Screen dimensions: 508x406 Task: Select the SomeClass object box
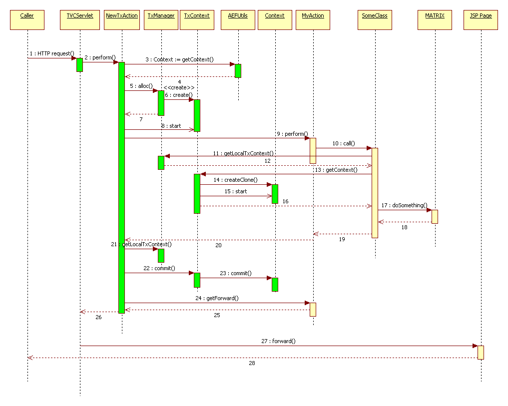[x=375, y=20]
